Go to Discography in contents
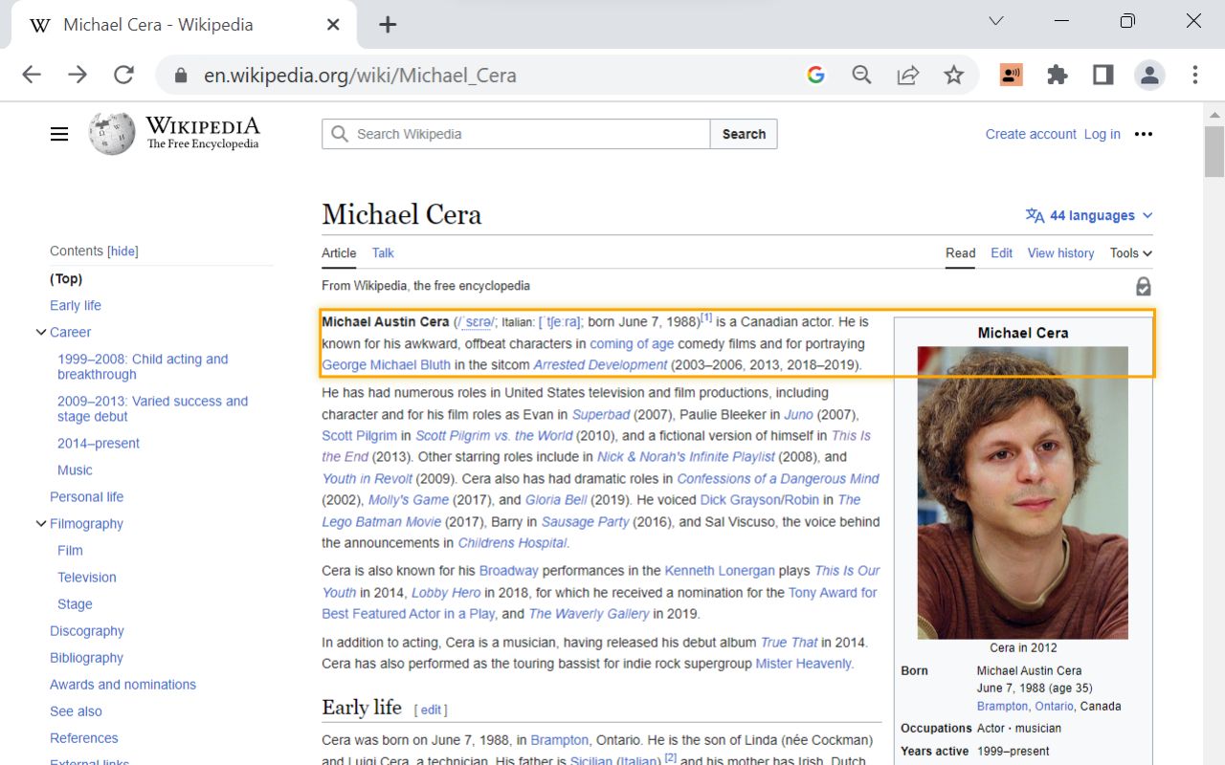Viewport: 1225px width, 765px height. 87,631
